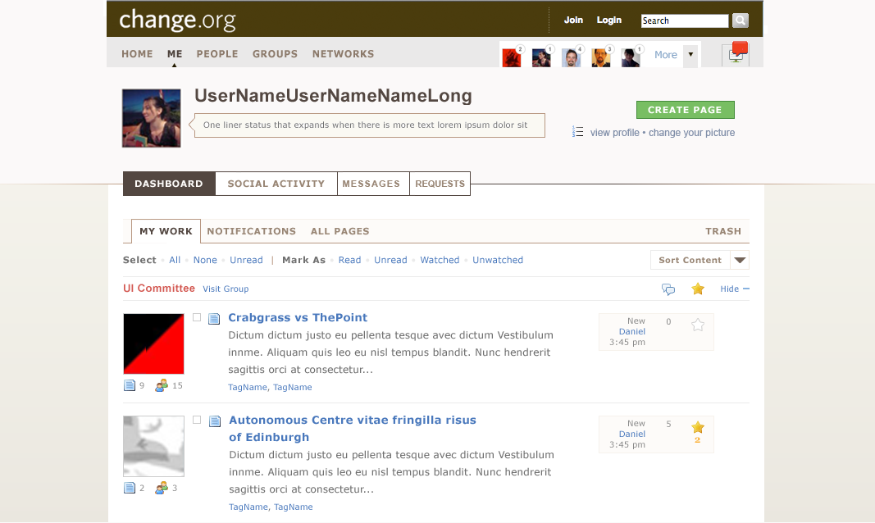Click document icon next to Crabgrass vs ThePoint

(214, 318)
